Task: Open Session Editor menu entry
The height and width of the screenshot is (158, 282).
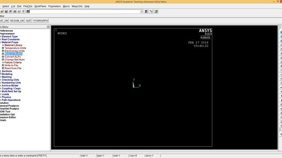Action: (8, 117)
